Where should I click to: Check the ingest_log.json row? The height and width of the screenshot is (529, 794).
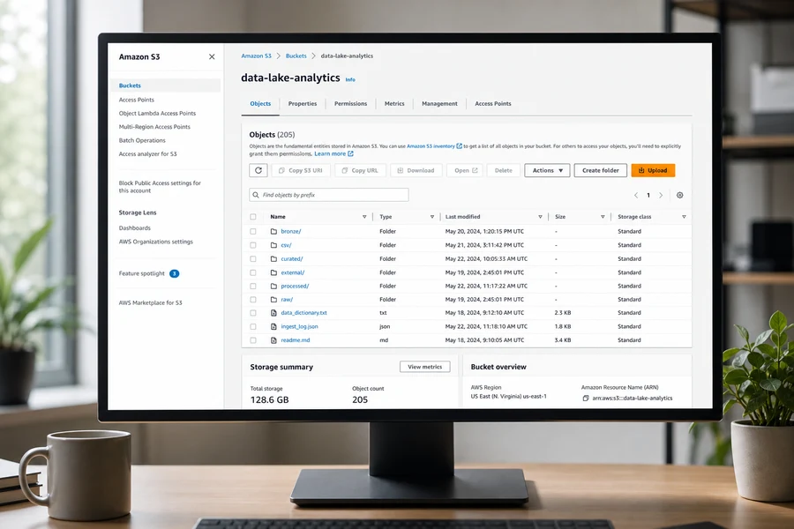pyautogui.click(x=253, y=326)
